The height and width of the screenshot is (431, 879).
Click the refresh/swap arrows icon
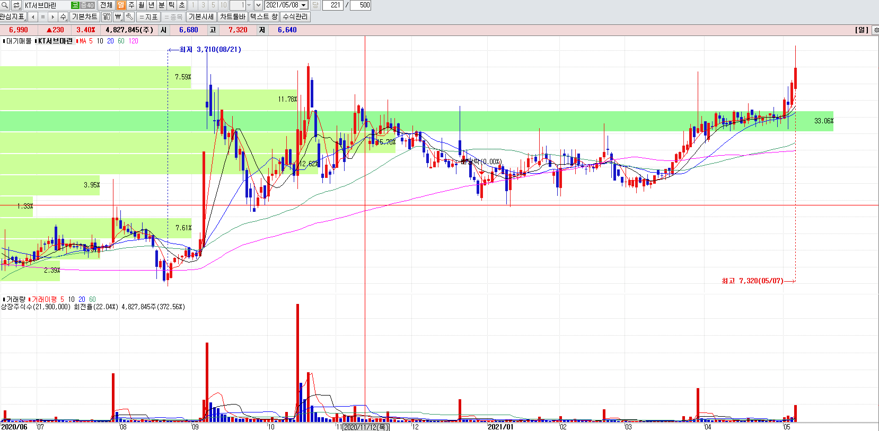pyautogui.click(x=16, y=5)
